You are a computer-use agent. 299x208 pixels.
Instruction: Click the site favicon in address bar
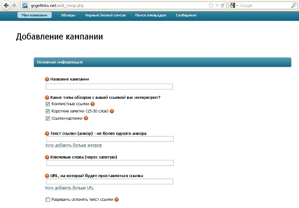25,6
